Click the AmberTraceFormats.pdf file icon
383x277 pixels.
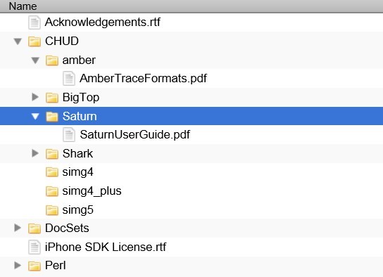(69, 78)
